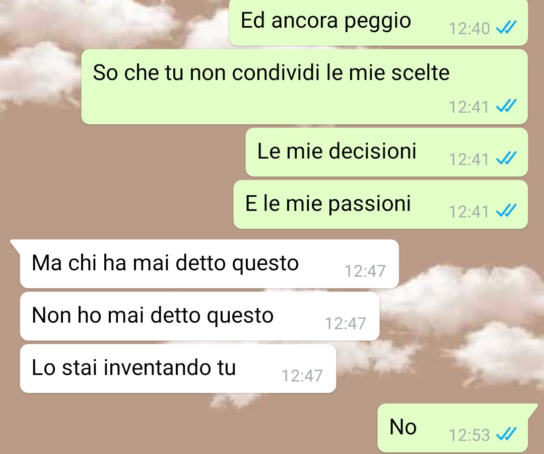The height and width of the screenshot is (454, 544).
Task: Select message 'So che tu non condividi le mie scelte'
Action: tap(305, 87)
